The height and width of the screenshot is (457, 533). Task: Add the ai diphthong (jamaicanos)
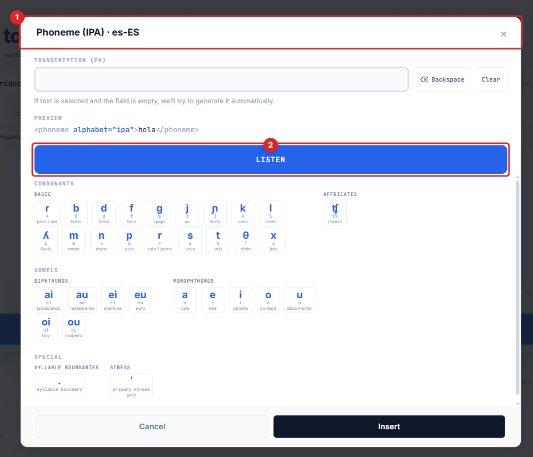(x=48, y=300)
